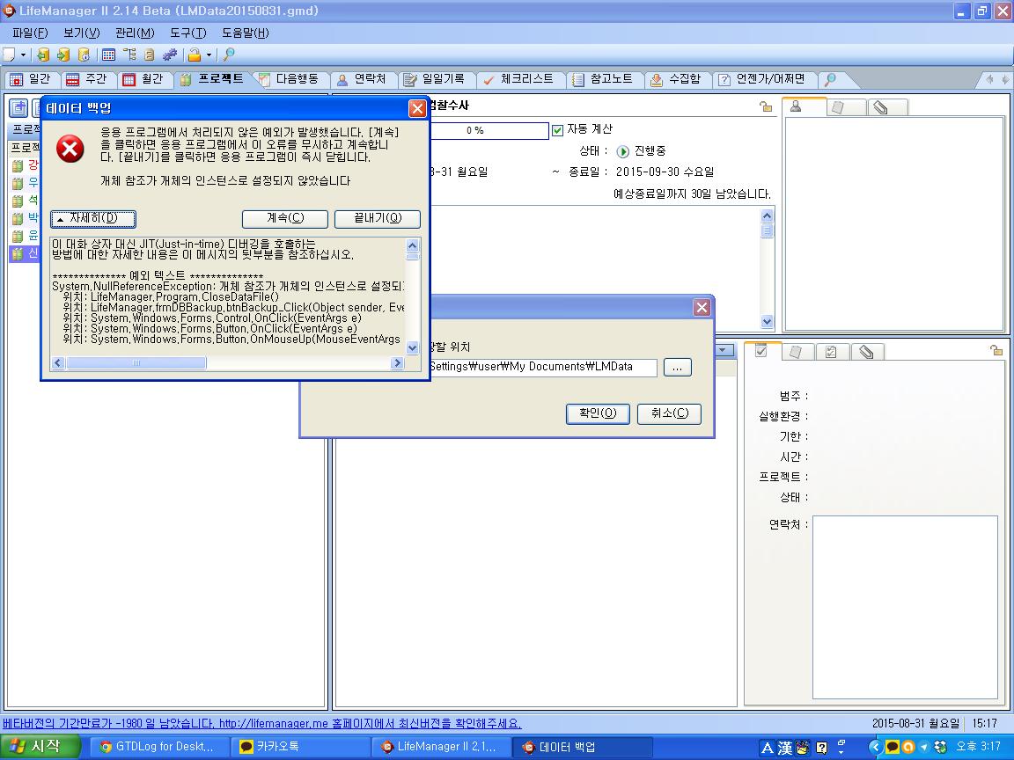Click the 0 % progress bar
The width and height of the screenshot is (1014, 760).
pos(489,130)
